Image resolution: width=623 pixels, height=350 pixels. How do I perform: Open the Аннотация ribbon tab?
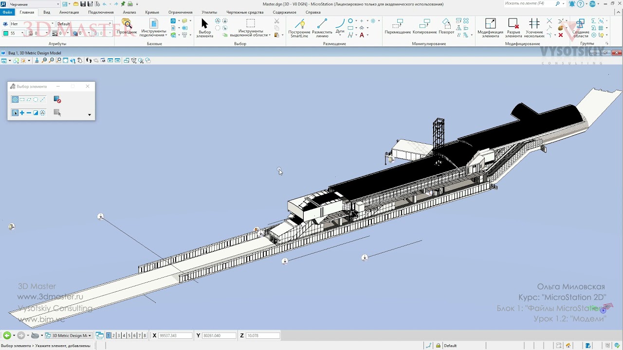click(69, 12)
